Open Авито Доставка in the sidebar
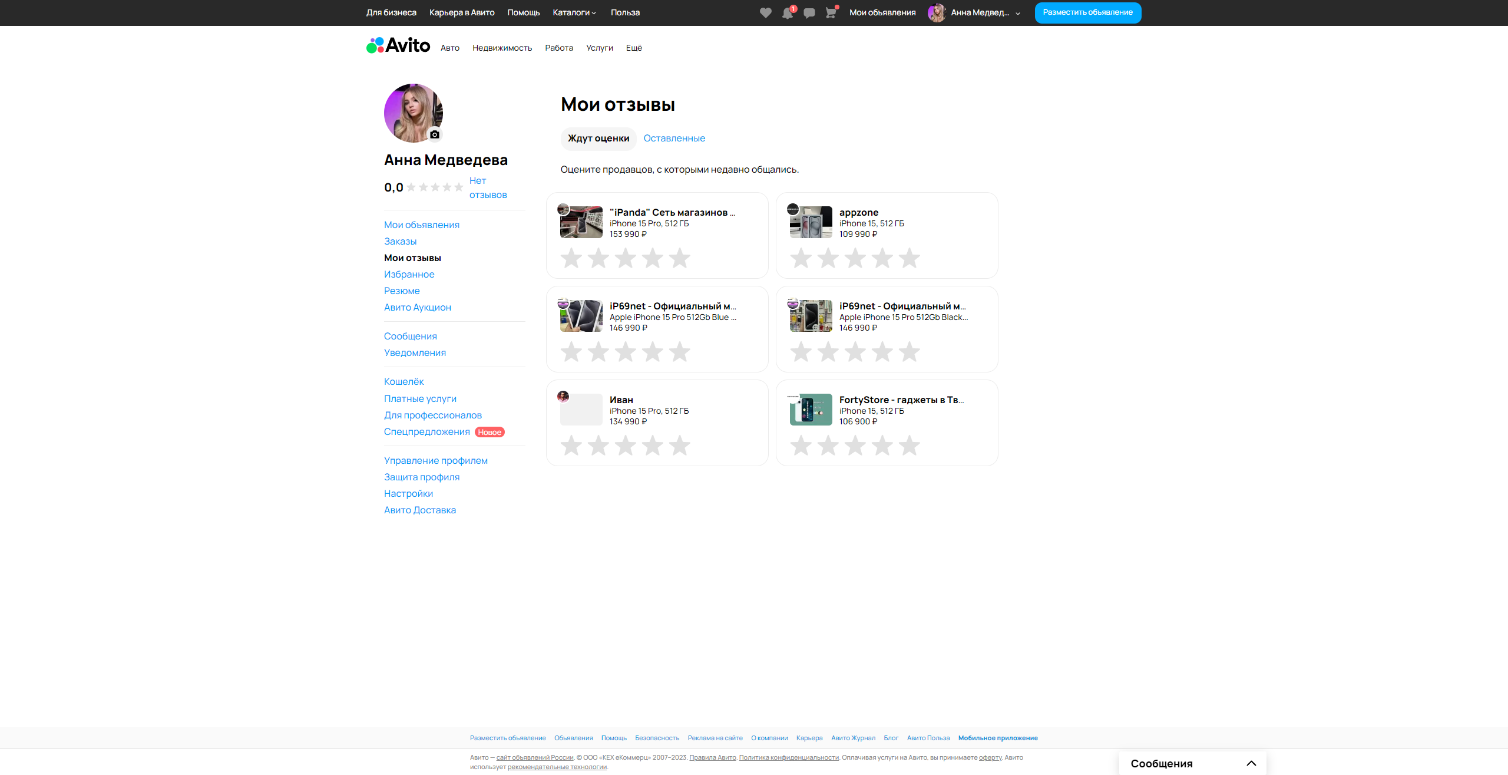Image resolution: width=1508 pixels, height=775 pixels. click(420, 510)
